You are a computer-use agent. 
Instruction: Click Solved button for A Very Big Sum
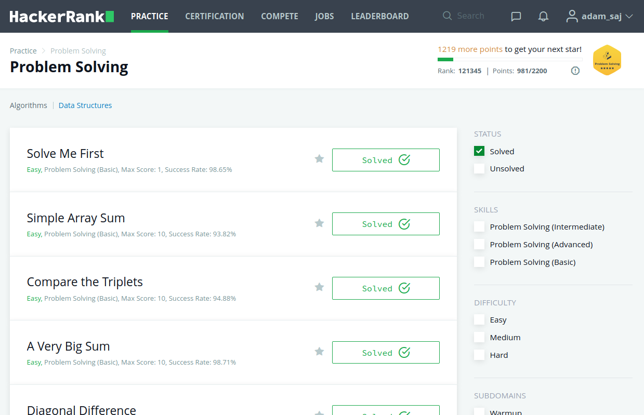tap(386, 353)
